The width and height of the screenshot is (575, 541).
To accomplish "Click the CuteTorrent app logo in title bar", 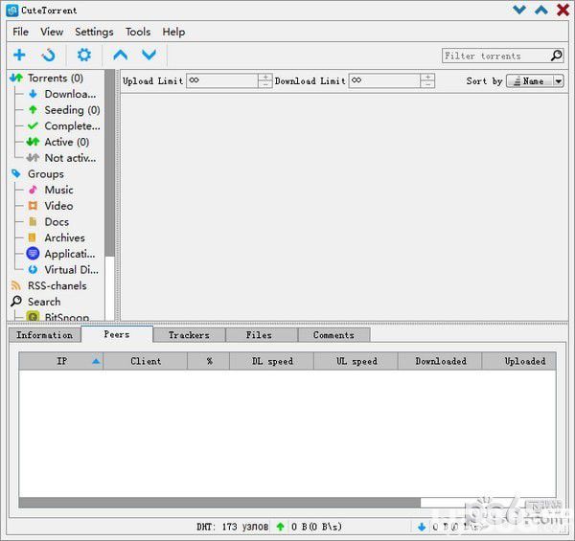I will pyautogui.click(x=12, y=11).
